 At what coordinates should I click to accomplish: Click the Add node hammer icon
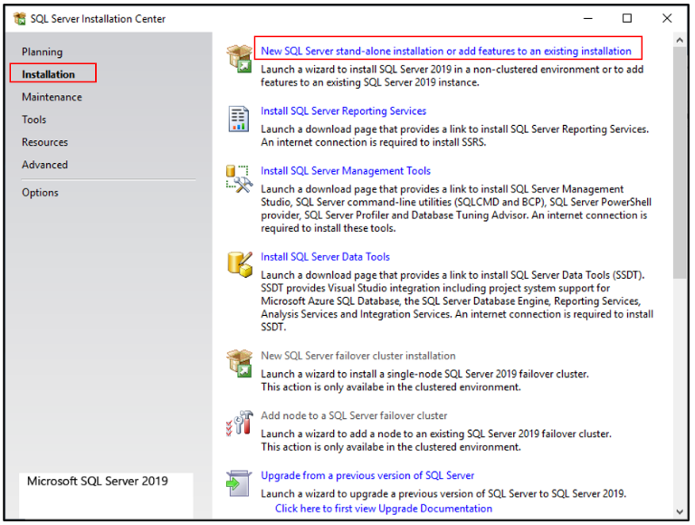[239, 423]
